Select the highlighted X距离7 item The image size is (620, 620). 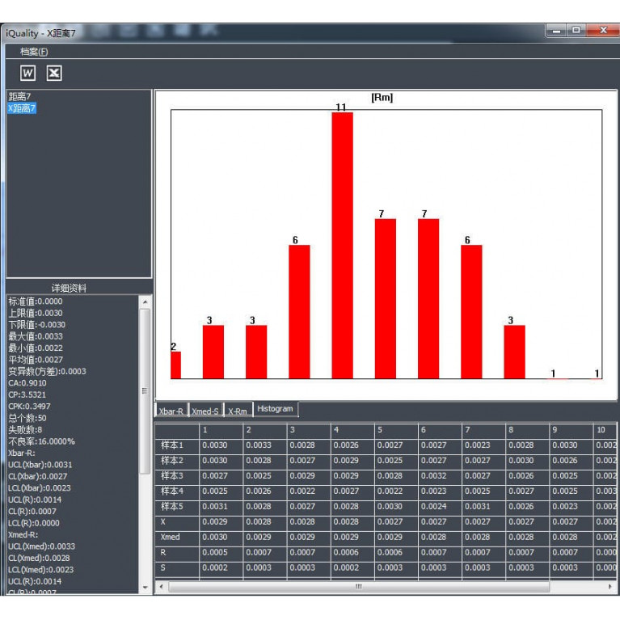click(x=23, y=108)
